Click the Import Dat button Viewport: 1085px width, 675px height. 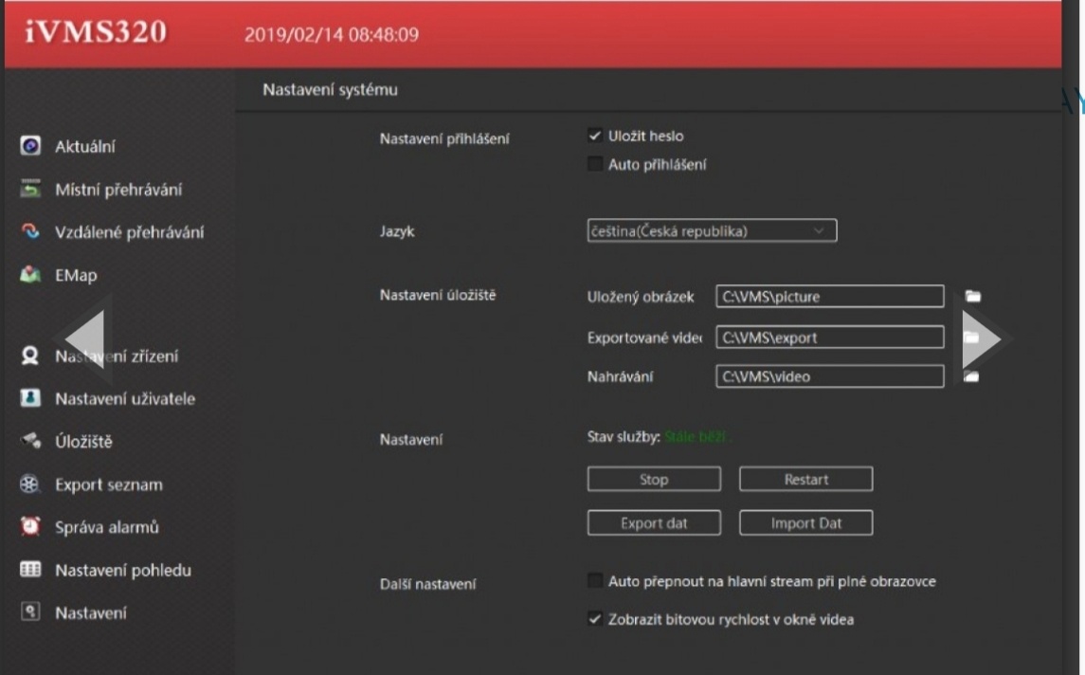pos(805,523)
